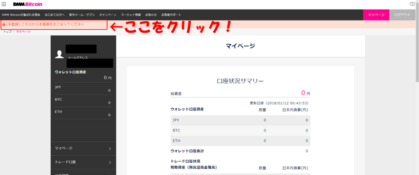419x175 pixels.
Task: Click the 未登録 registration notice link
Action: click(x=45, y=24)
